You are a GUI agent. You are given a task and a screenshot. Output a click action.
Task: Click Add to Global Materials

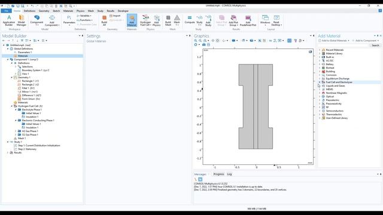(334, 41)
